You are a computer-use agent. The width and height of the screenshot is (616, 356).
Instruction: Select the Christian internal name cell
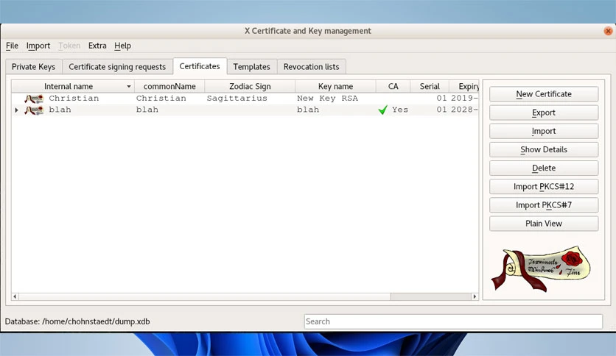[74, 99]
